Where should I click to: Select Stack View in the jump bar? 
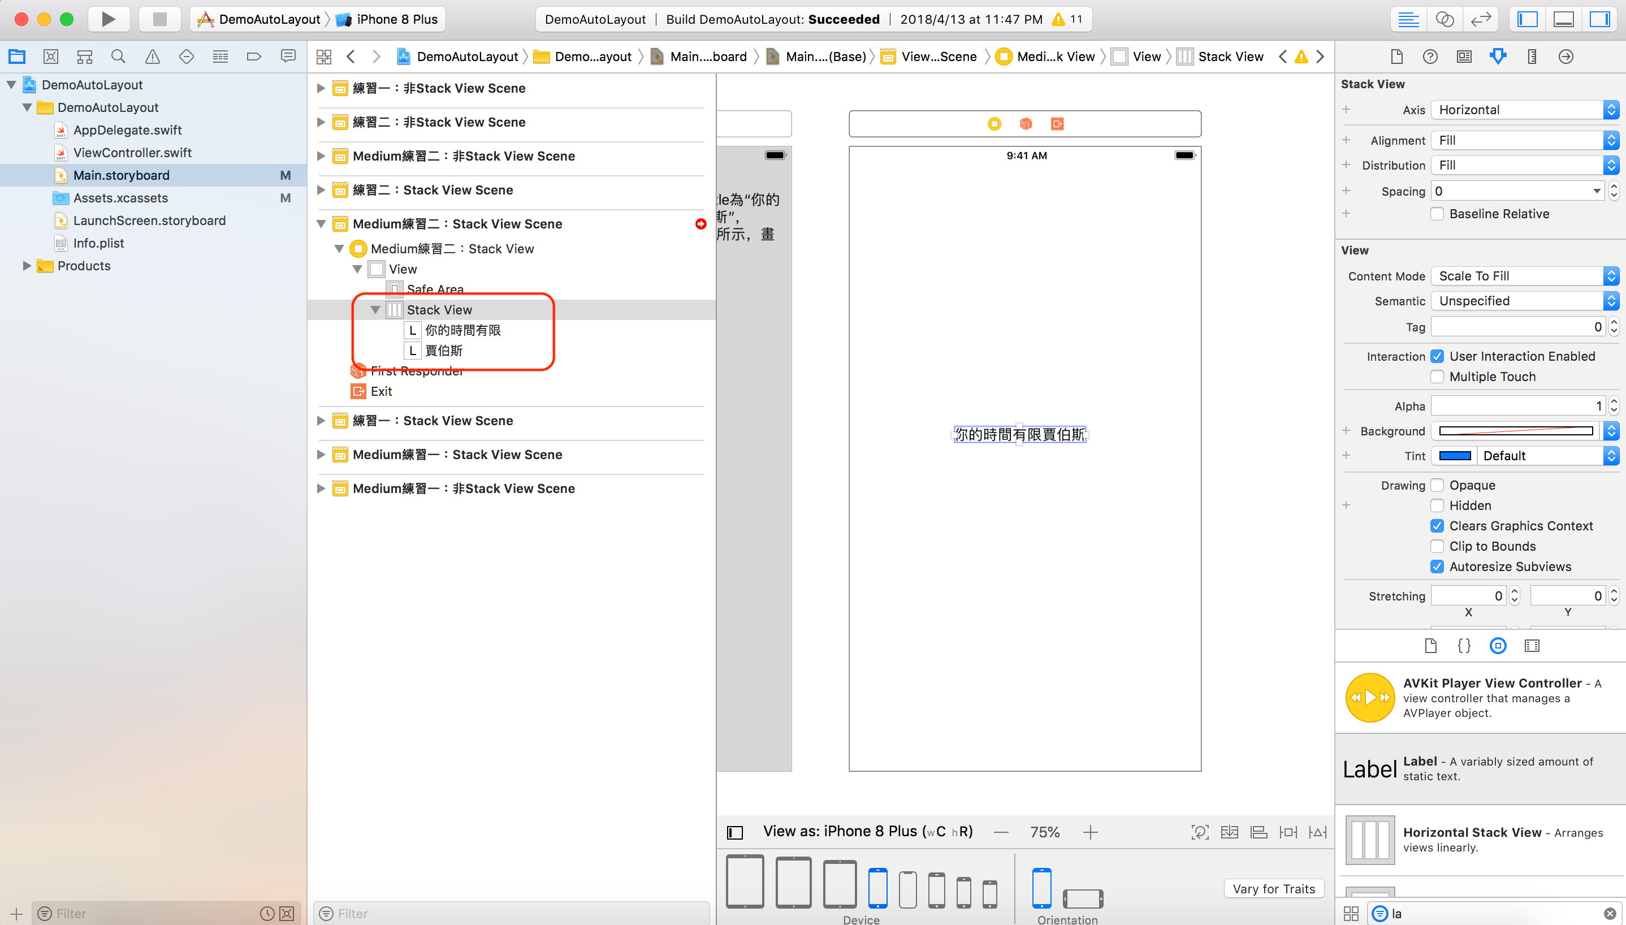(1230, 56)
